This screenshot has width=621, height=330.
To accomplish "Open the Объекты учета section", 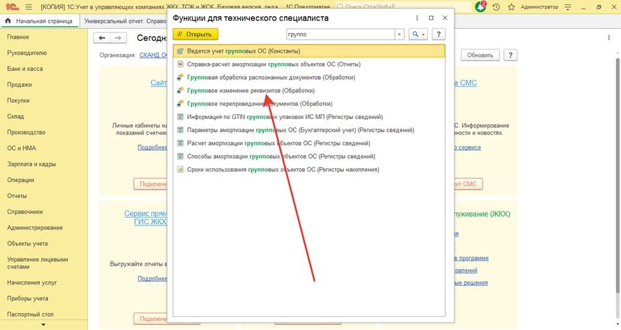I will tap(27, 244).
